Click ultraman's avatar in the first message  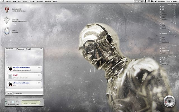(x=10, y=68)
